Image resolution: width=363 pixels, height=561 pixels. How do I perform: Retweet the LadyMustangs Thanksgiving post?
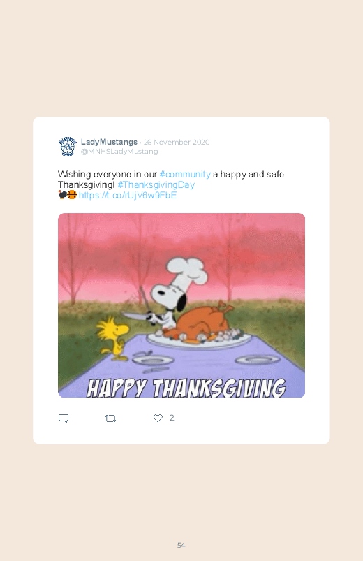tap(110, 418)
